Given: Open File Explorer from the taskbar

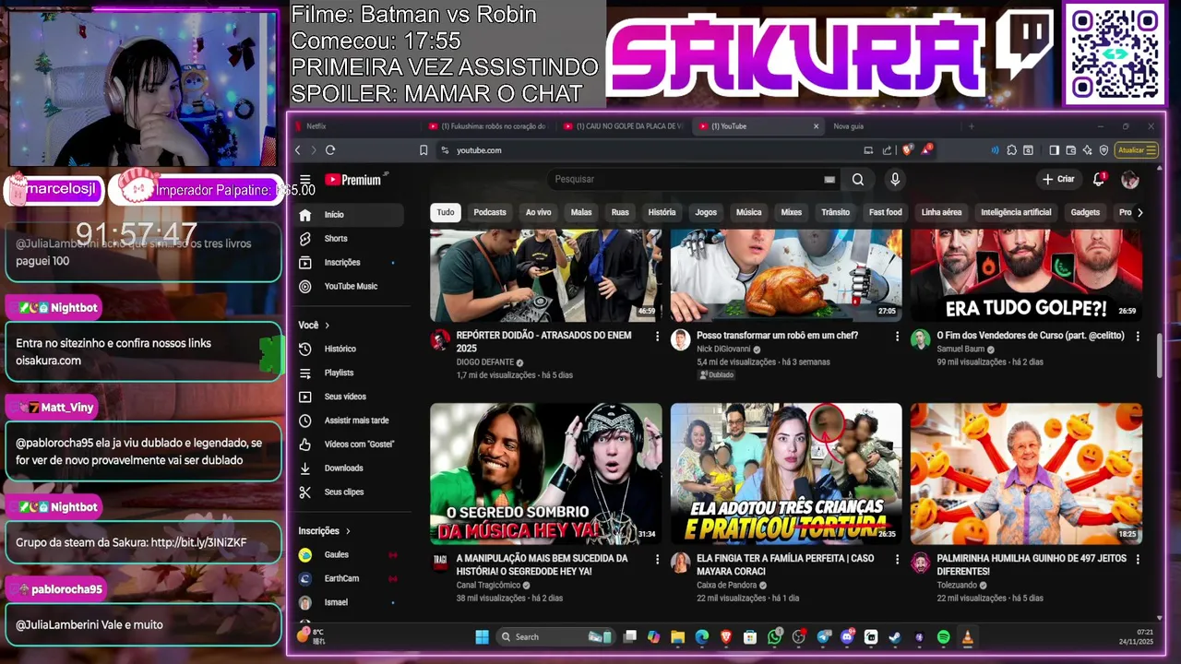Looking at the screenshot, I should (x=677, y=637).
